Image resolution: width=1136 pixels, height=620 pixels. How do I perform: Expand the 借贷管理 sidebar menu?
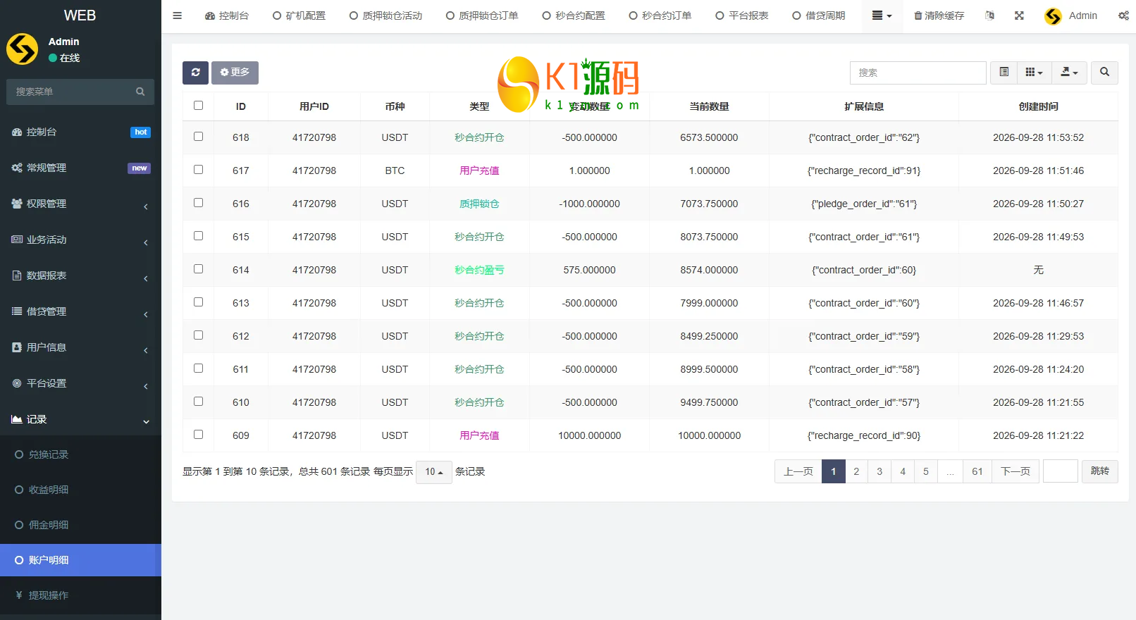click(x=80, y=311)
